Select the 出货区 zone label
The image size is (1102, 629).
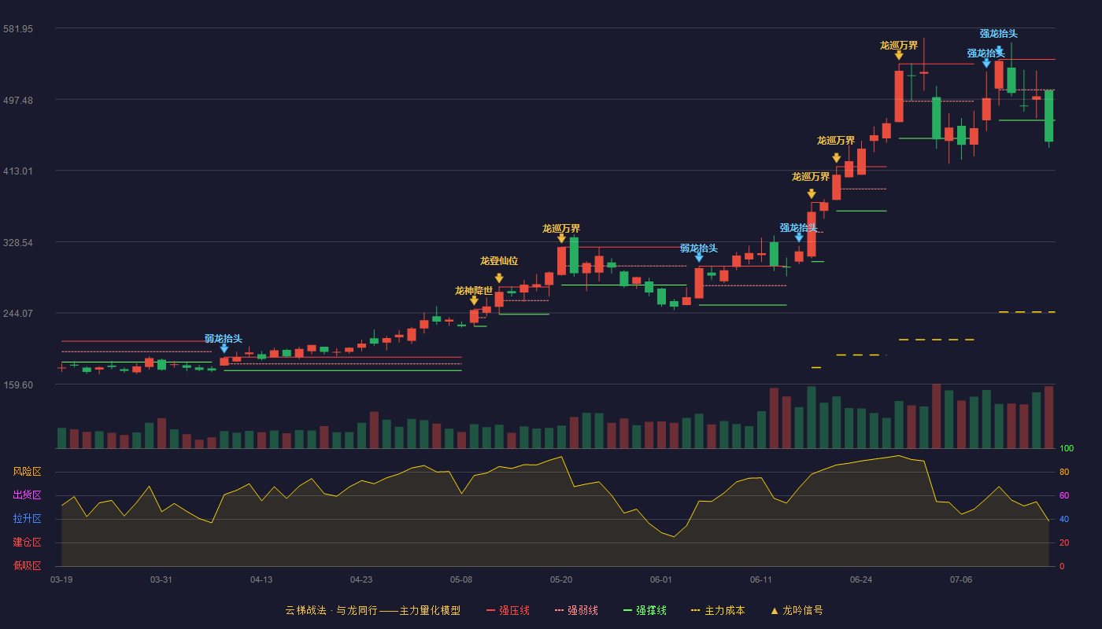pyautogui.click(x=28, y=495)
